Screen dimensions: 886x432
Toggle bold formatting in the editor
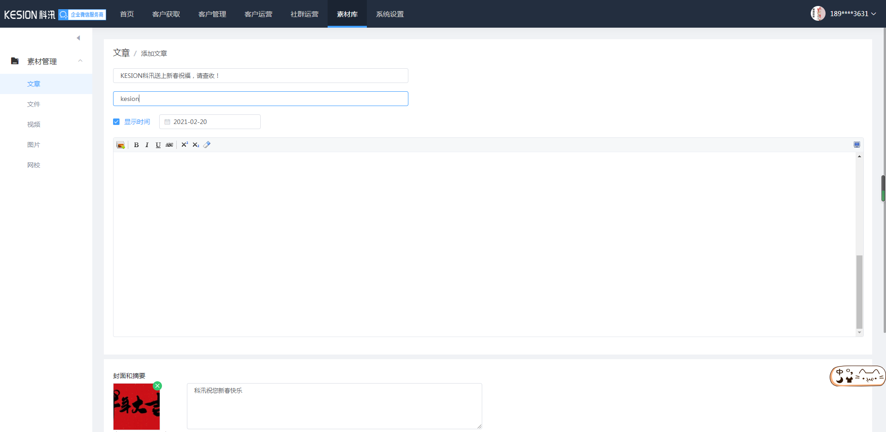click(136, 145)
